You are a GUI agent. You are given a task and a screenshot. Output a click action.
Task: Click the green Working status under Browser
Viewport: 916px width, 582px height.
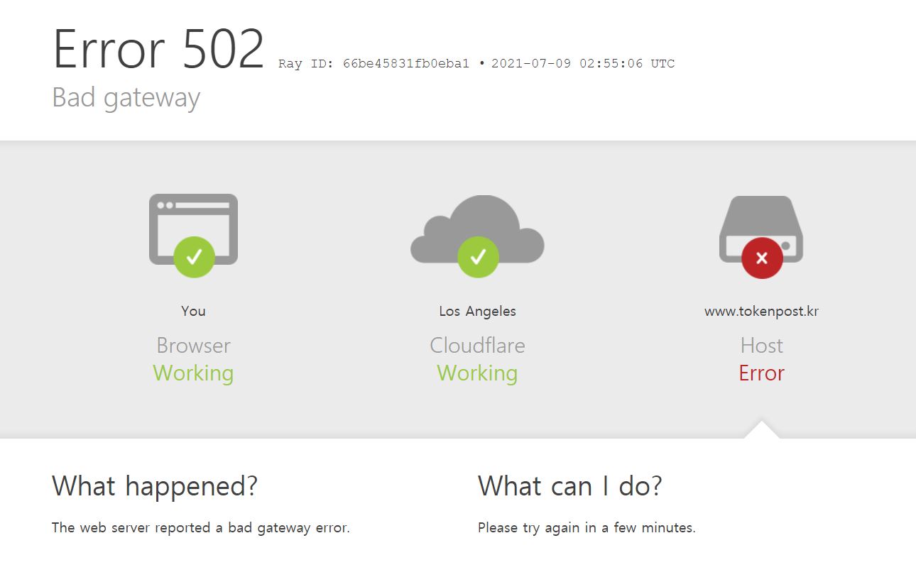point(193,373)
